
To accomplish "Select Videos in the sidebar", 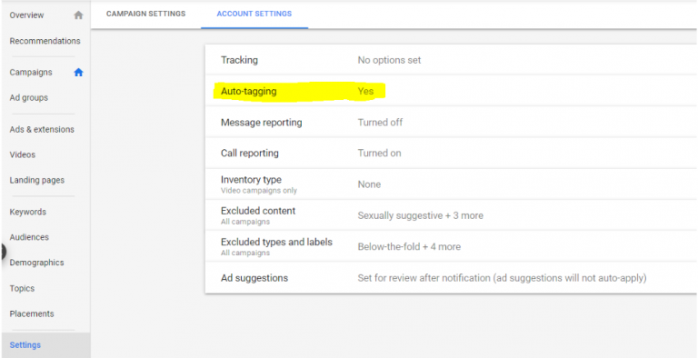I will click(22, 154).
